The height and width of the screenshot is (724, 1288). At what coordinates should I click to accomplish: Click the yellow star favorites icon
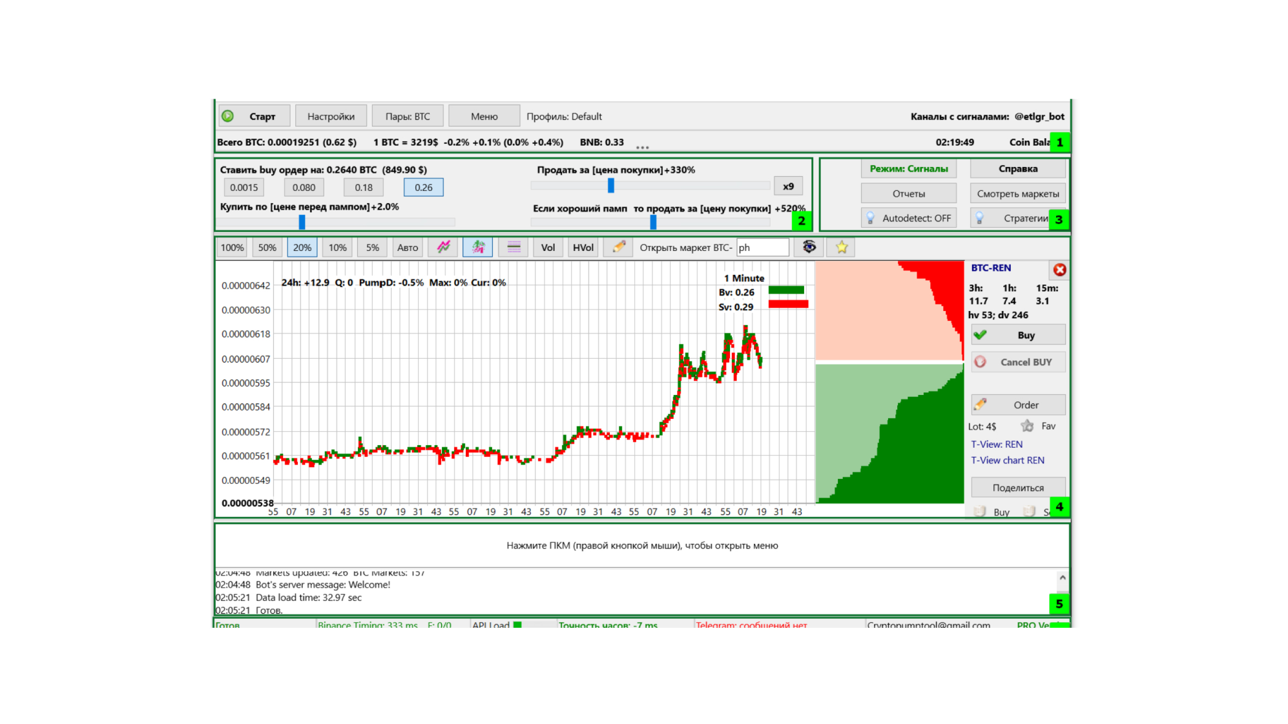pos(842,247)
